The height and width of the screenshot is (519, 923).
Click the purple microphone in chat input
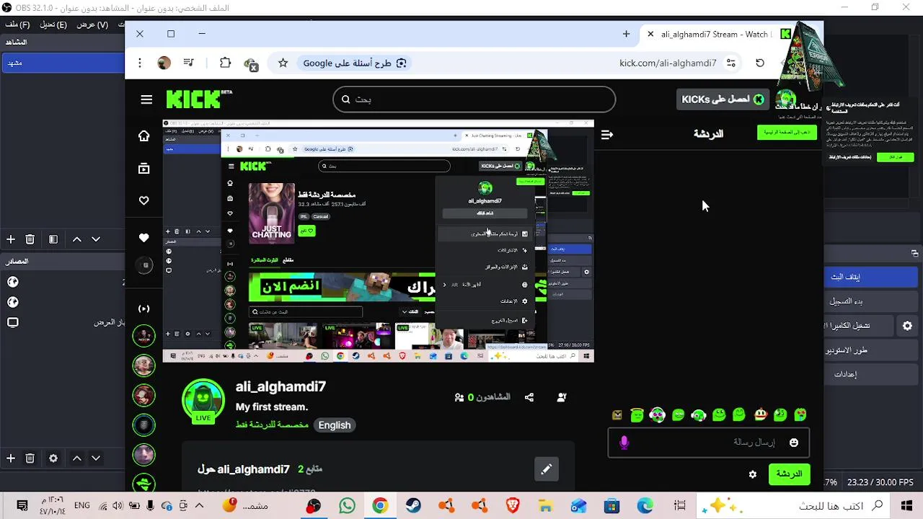(x=624, y=443)
